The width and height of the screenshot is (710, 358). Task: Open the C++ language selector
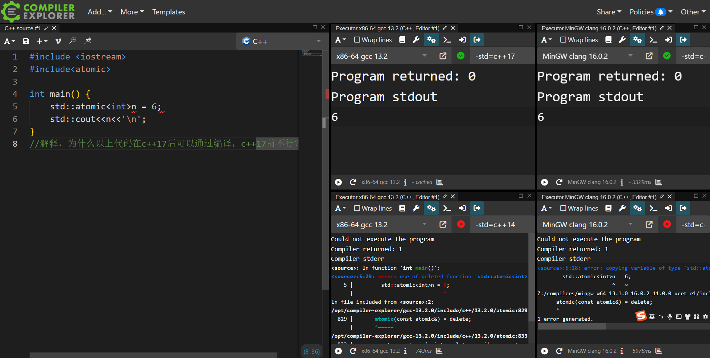(281, 41)
